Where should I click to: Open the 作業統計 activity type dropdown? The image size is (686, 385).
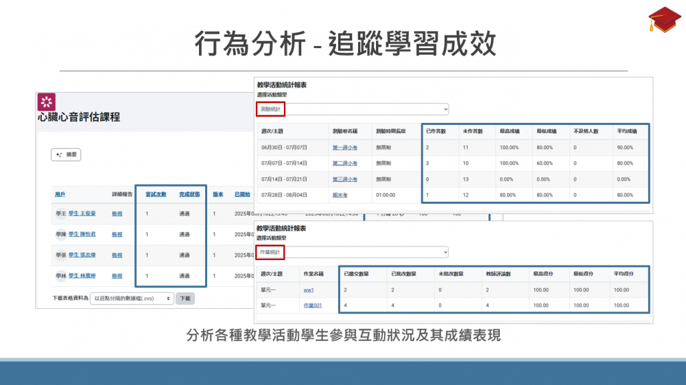pos(353,252)
